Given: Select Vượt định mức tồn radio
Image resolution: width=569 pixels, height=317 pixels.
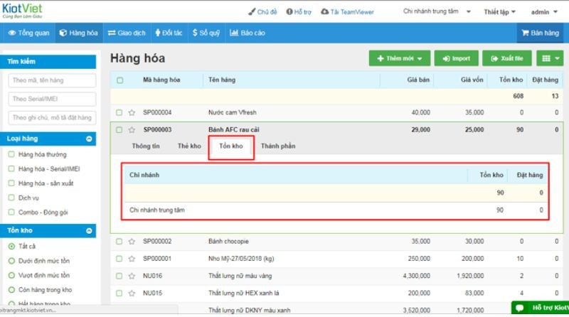Looking at the screenshot, I should click(x=11, y=275).
